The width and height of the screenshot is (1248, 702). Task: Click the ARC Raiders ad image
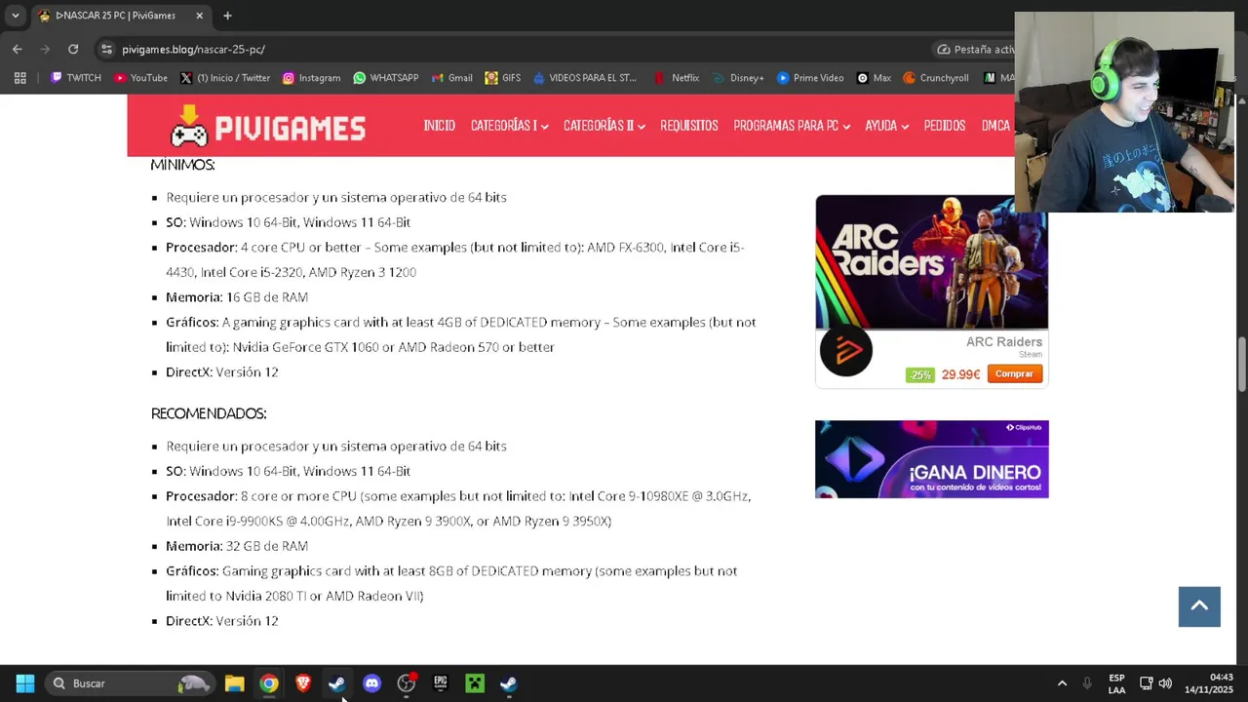pyautogui.click(x=931, y=262)
